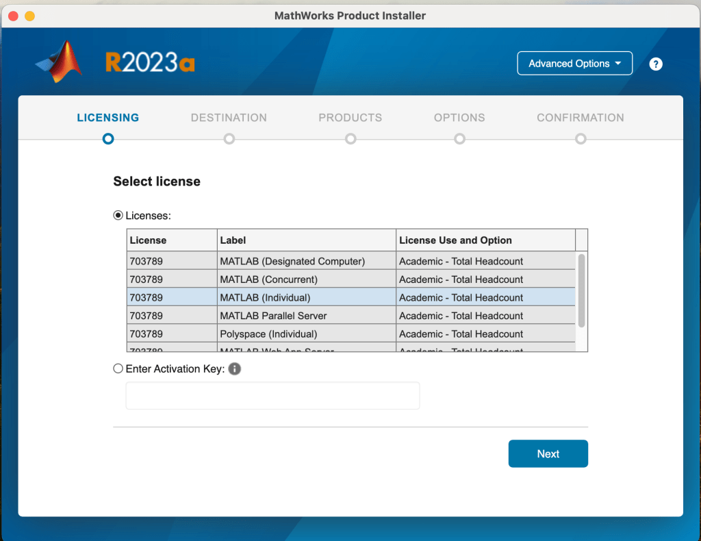Click the activation key text field
Screen dimensions: 701x541
point(272,396)
